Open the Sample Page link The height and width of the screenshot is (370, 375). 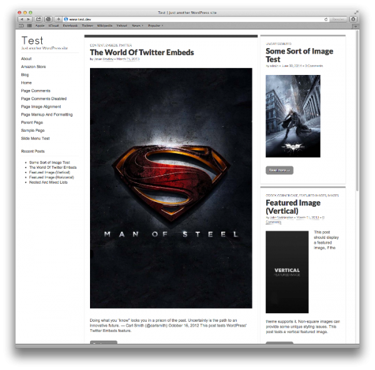pos(32,131)
